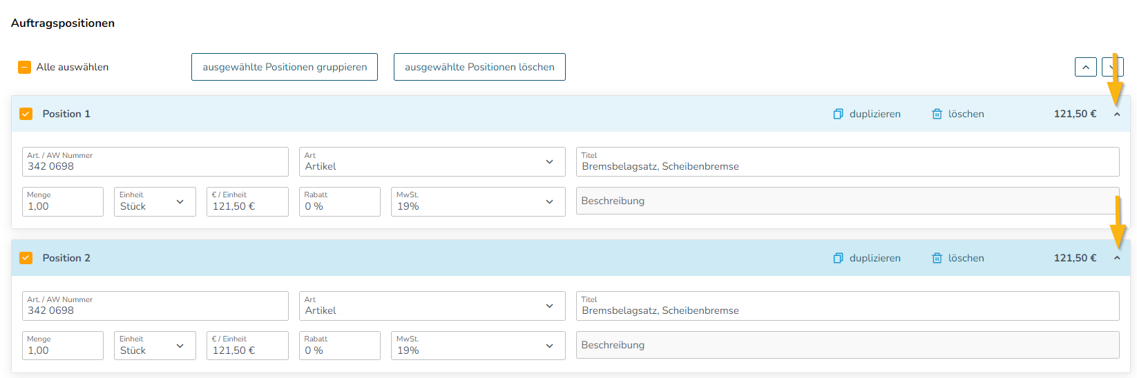Click the trash icon in Position 2
Image resolution: width=1137 pixels, height=378 pixels.
[x=937, y=258]
